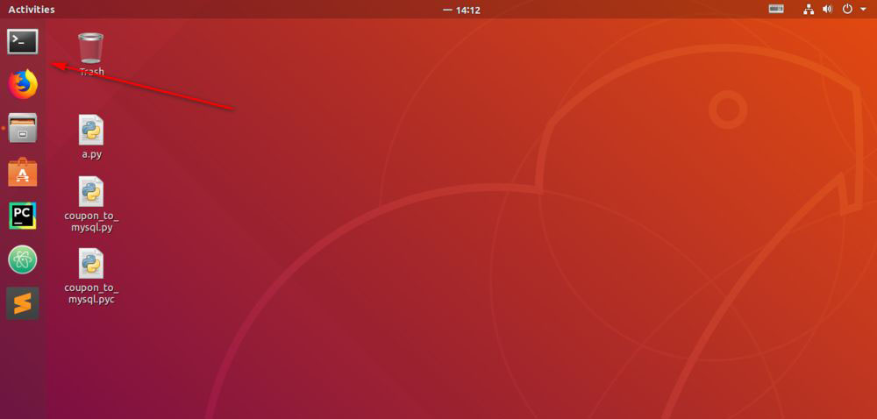Click the Activities button in top bar
Image resolution: width=877 pixels, height=419 pixels.
[x=32, y=10]
